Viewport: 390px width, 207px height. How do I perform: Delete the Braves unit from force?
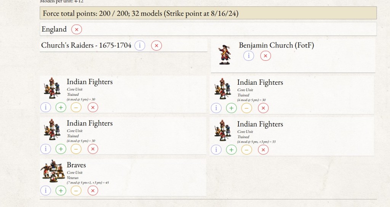pyautogui.click(x=93, y=190)
